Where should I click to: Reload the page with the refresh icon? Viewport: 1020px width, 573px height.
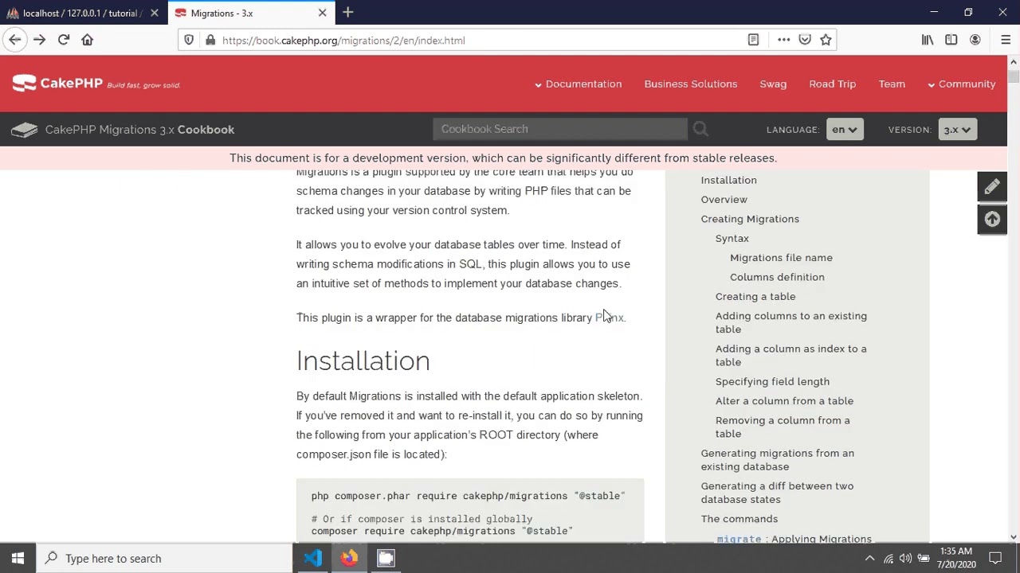tap(64, 40)
